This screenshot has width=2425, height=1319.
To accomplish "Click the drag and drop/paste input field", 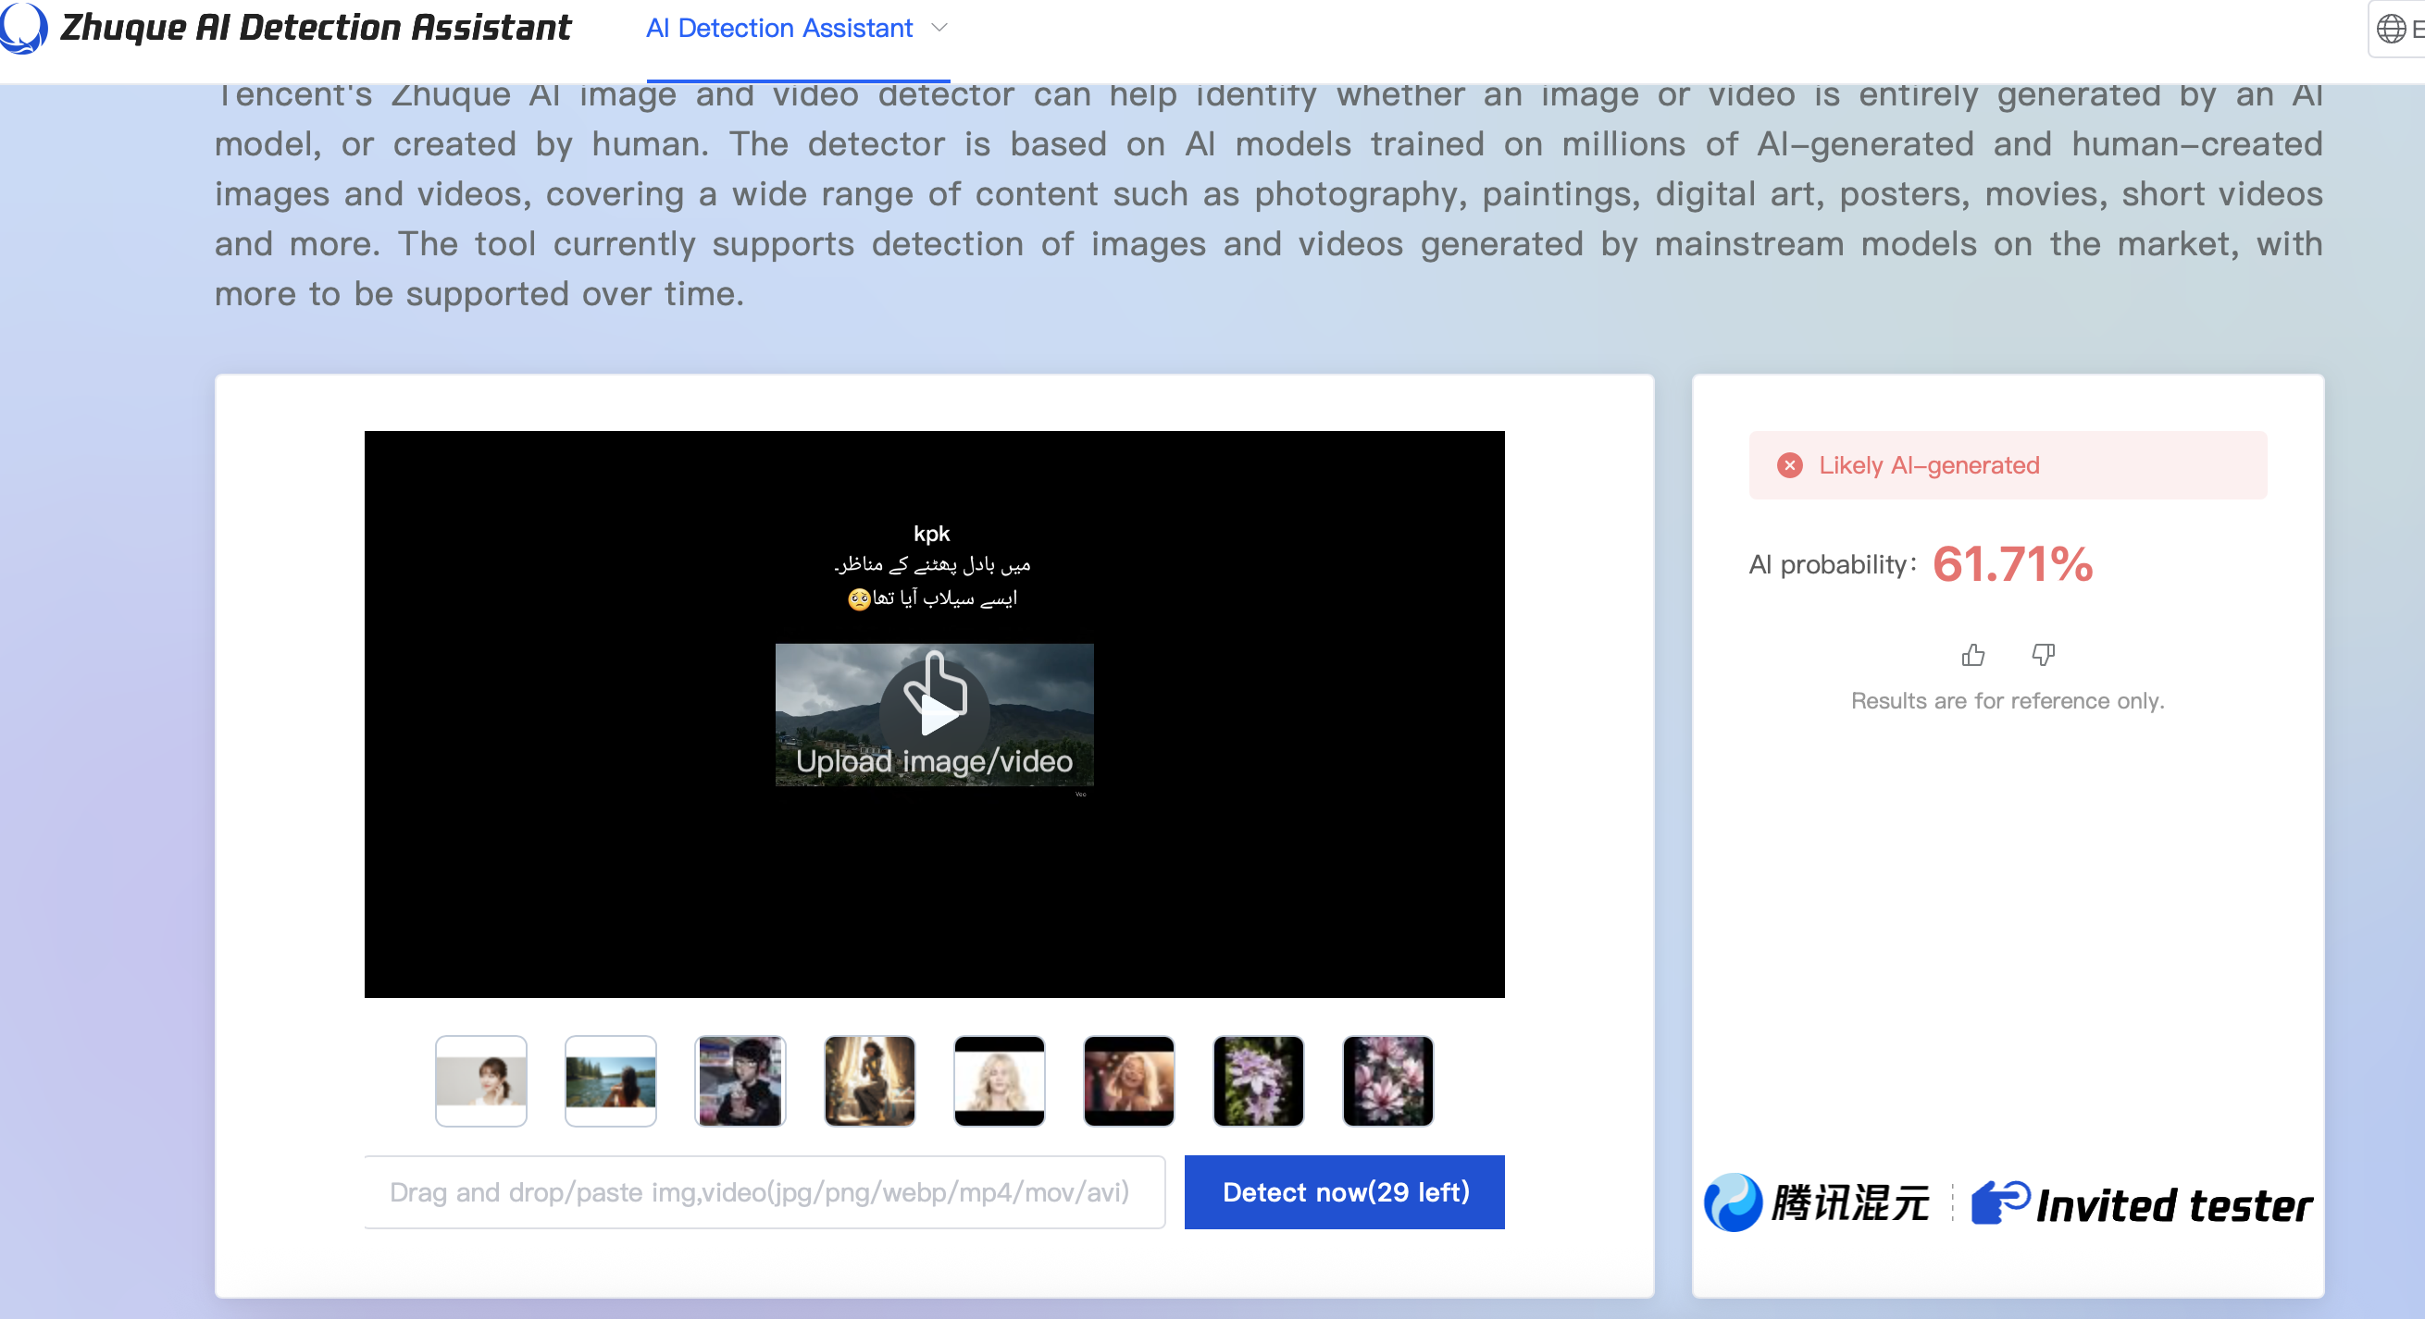I will click(x=765, y=1192).
